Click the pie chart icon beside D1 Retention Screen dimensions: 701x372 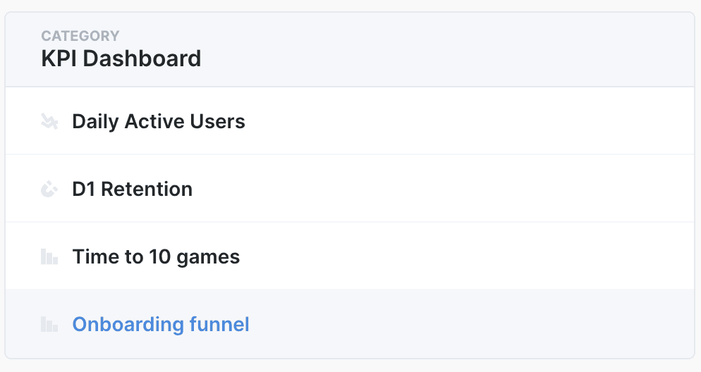[x=49, y=190]
